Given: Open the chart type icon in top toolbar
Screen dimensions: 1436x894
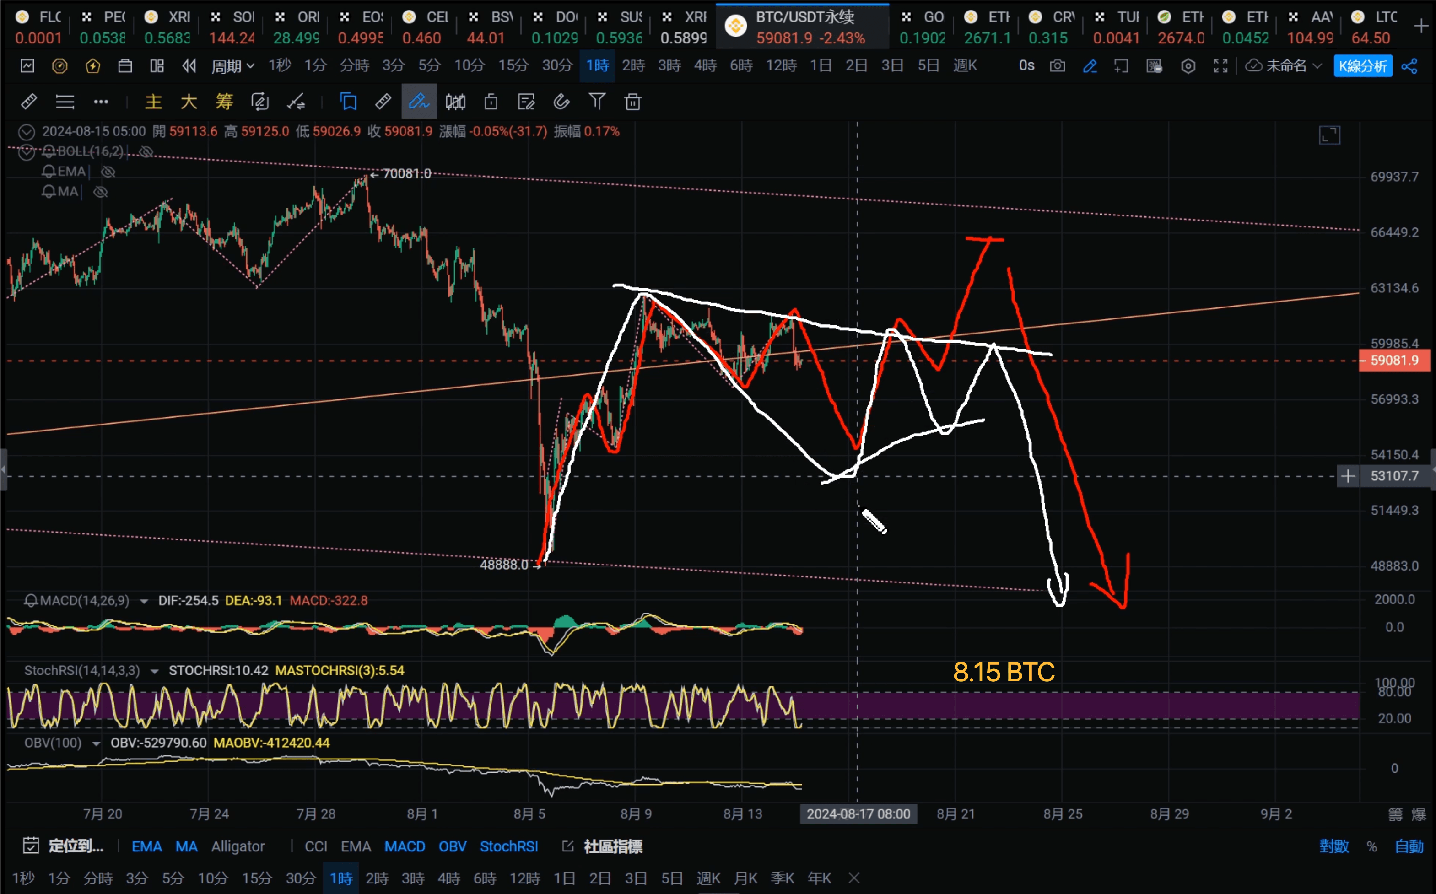Looking at the screenshot, I should [27, 65].
